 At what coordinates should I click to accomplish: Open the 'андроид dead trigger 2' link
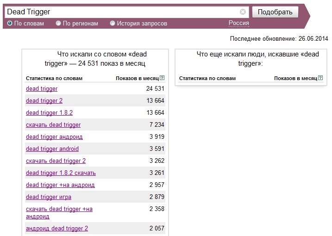(x=57, y=229)
